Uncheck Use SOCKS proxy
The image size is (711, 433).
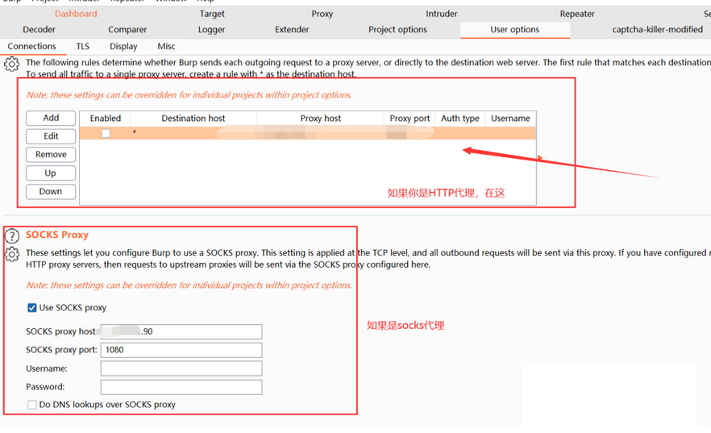(31, 308)
